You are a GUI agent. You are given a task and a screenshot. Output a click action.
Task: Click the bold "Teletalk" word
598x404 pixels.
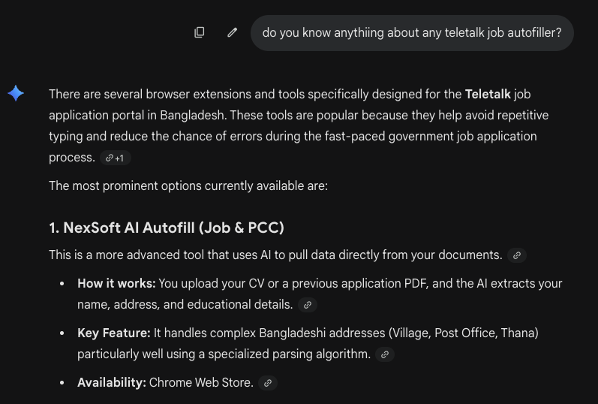pyautogui.click(x=488, y=94)
